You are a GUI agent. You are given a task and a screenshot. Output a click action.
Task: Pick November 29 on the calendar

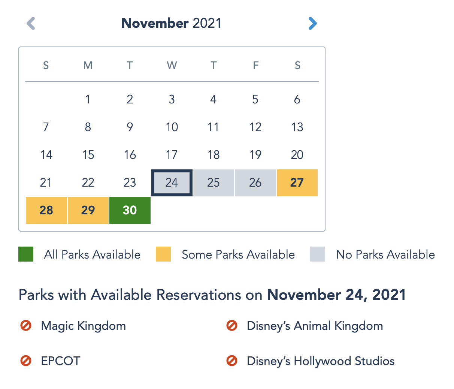[x=88, y=210]
